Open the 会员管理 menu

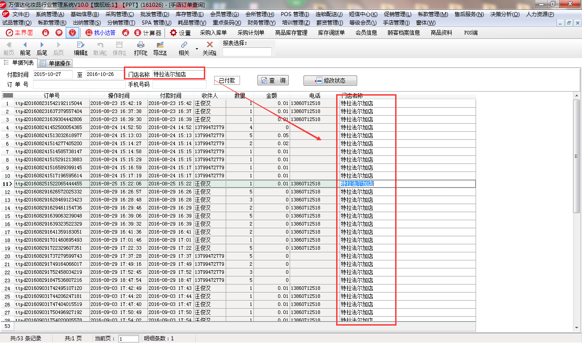(224, 14)
